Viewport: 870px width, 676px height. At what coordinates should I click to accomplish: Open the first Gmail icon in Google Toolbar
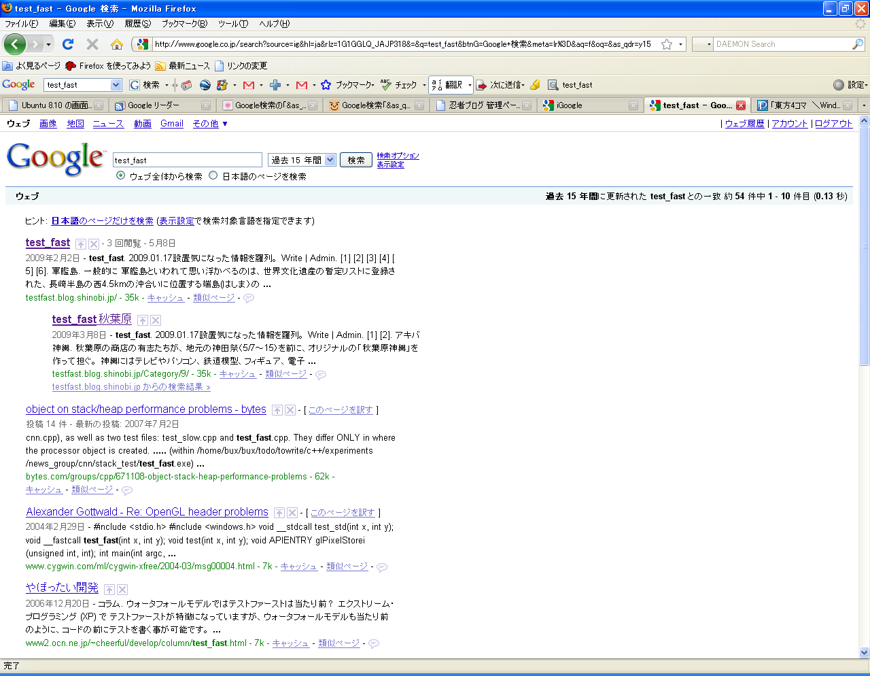[249, 85]
